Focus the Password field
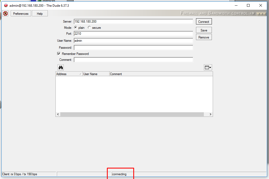The image size is (269, 179). tap(133, 48)
